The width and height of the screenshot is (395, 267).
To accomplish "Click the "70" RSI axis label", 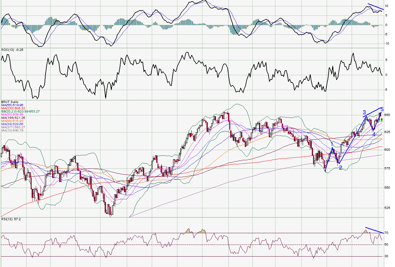I will pyautogui.click(x=386, y=233).
